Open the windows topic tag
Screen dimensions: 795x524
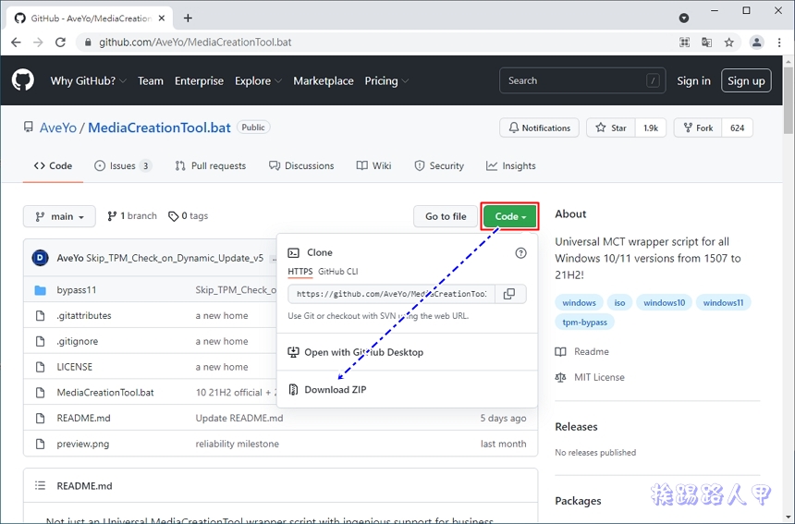tap(579, 302)
